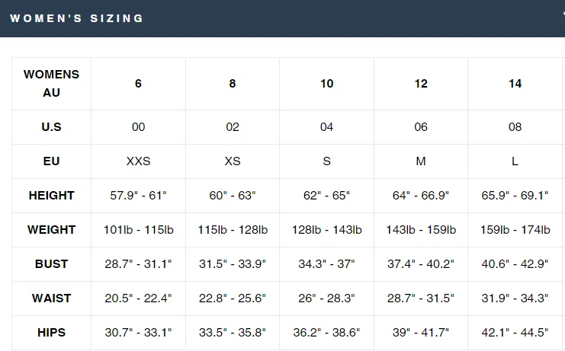This screenshot has width=565, height=351.
Task: Click the WAIST row label
Action: click(x=52, y=298)
